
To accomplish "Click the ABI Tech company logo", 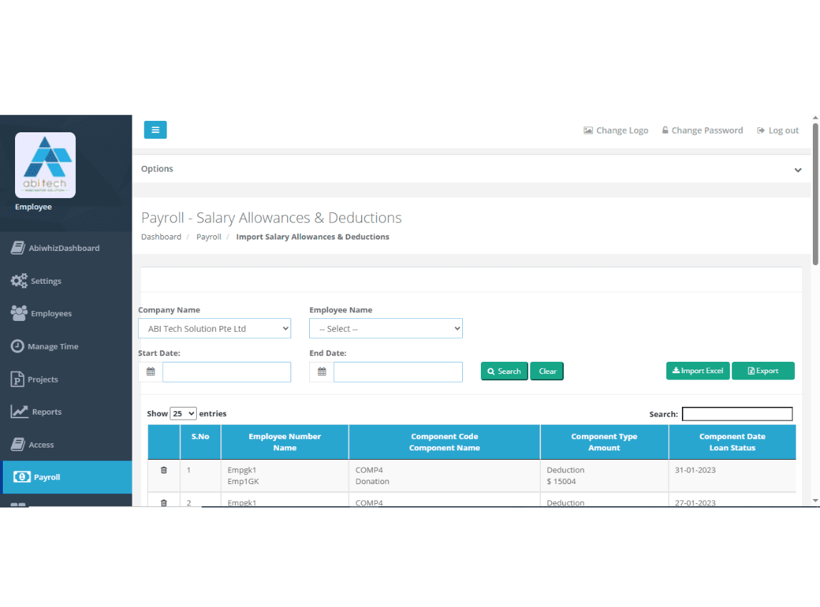I will [45, 165].
